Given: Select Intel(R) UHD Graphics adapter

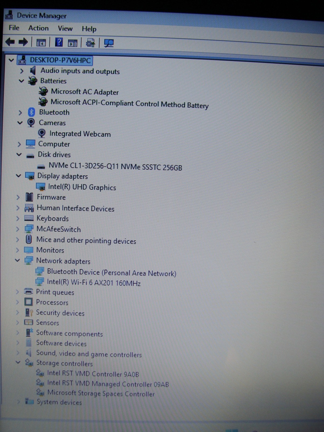Looking at the screenshot, I should pos(82,187).
